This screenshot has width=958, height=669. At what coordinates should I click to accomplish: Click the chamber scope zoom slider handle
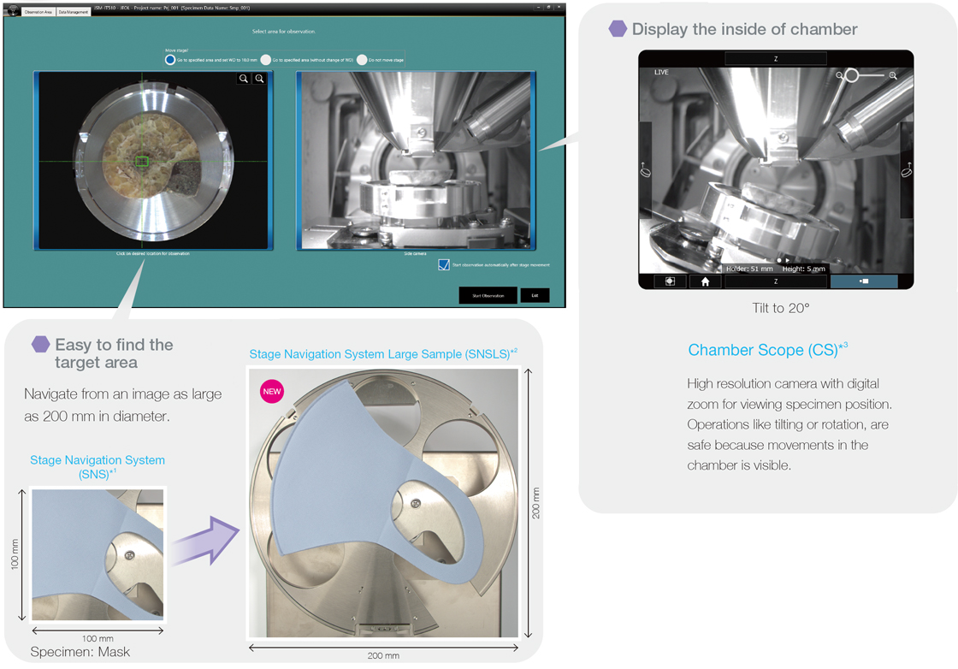[x=851, y=76]
